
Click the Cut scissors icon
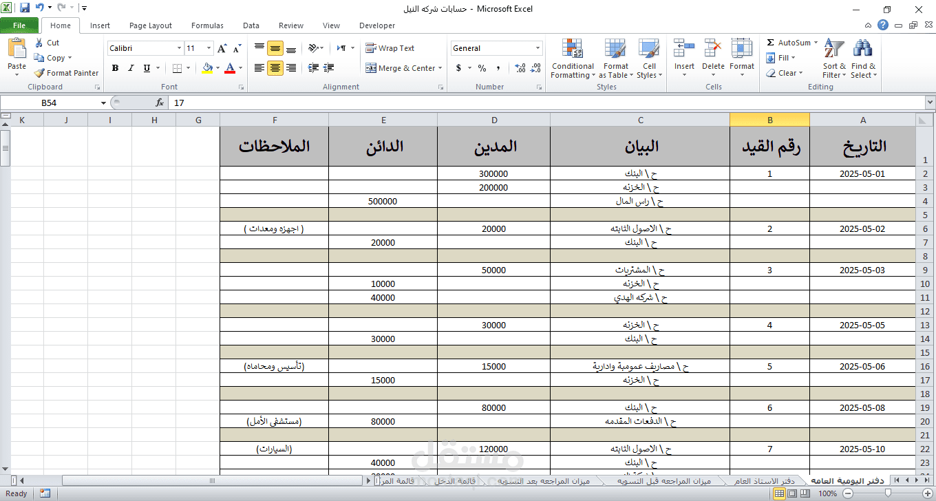(39, 43)
